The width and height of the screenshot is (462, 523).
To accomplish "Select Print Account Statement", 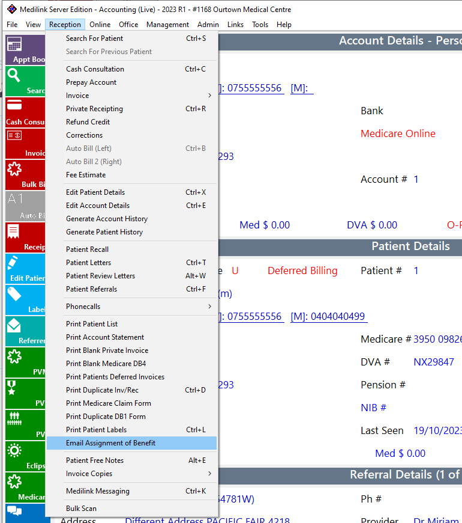I will coord(132,337).
